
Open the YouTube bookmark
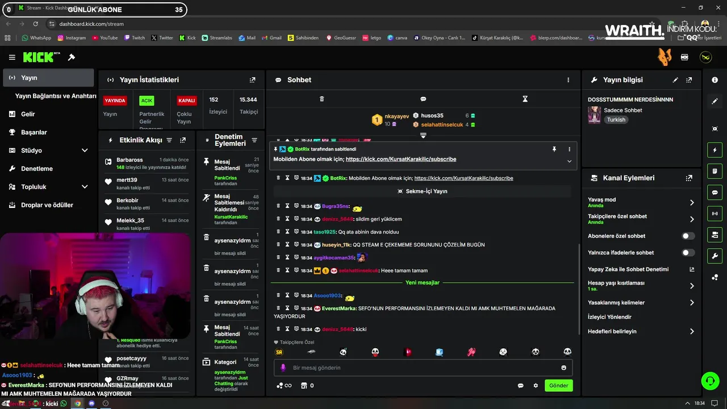click(x=105, y=38)
